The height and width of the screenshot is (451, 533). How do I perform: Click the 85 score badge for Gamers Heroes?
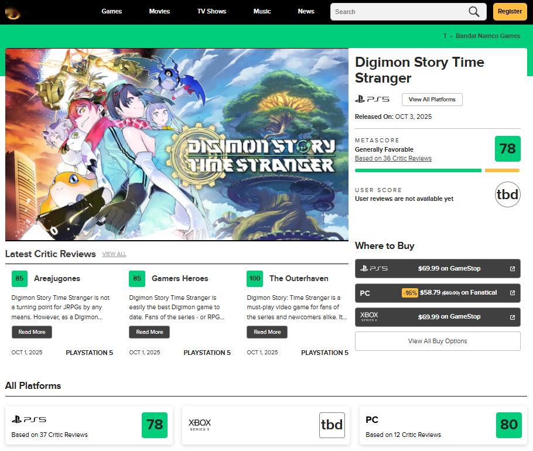[x=137, y=279]
